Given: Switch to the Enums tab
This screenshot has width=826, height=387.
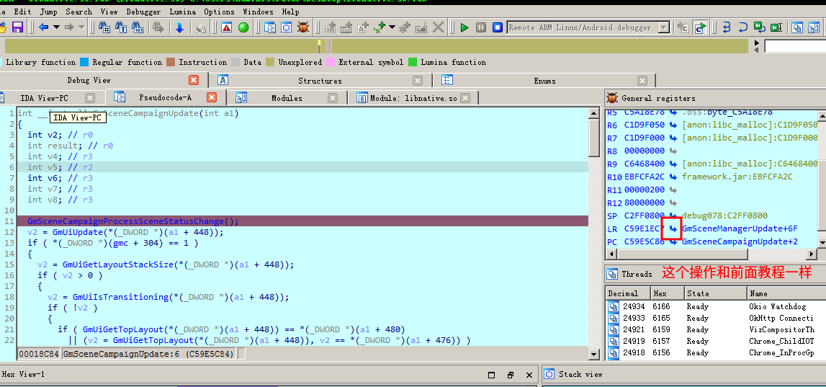Looking at the screenshot, I should tap(544, 81).
